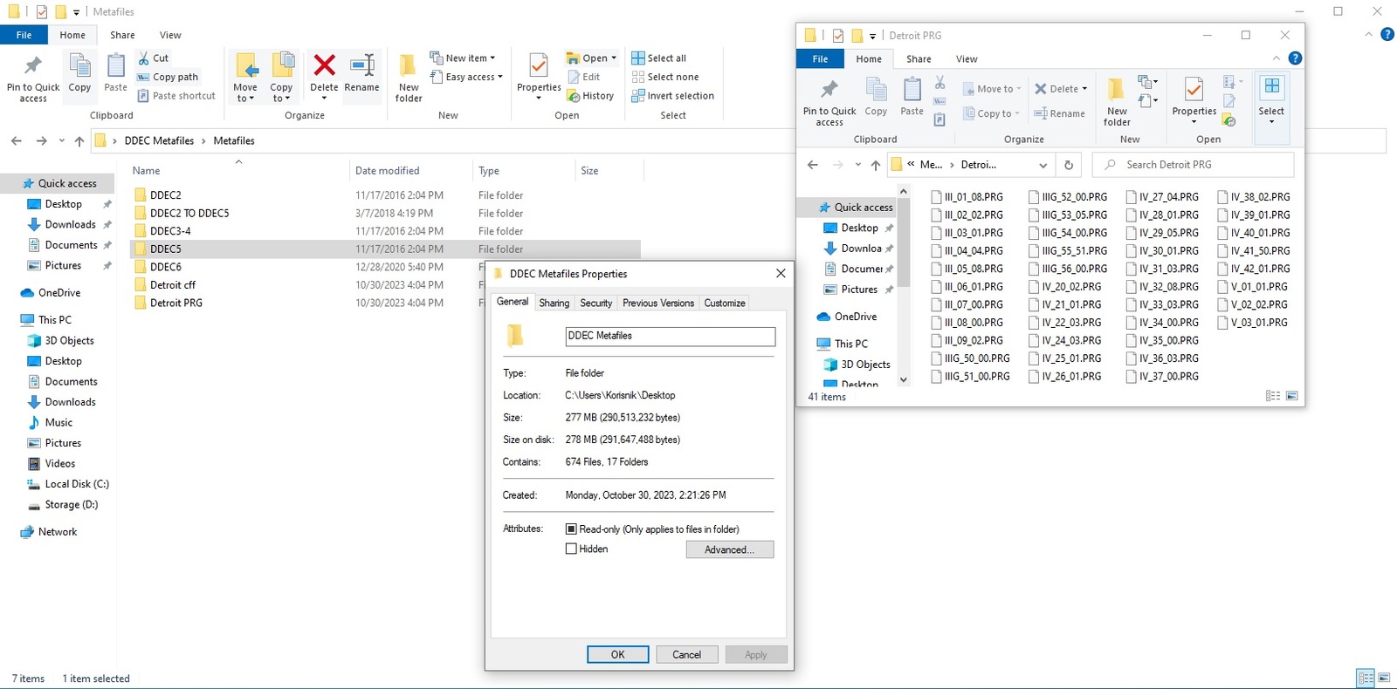Image resolution: width=1397 pixels, height=689 pixels.
Task: Click the Up arrow in Metafiles address bar
Action: [79, 140]
